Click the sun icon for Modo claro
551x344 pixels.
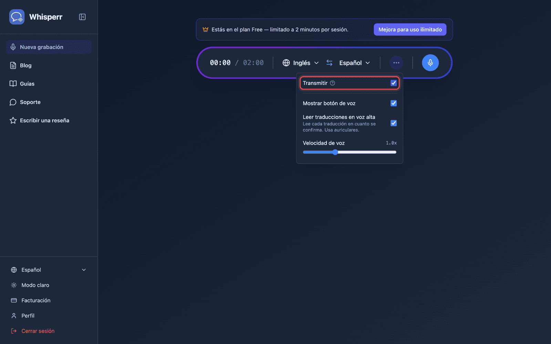click(x=14, y=285)
